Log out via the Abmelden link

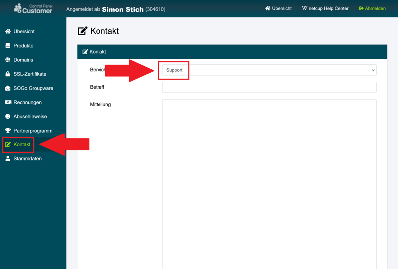click(x=372, y=8)
